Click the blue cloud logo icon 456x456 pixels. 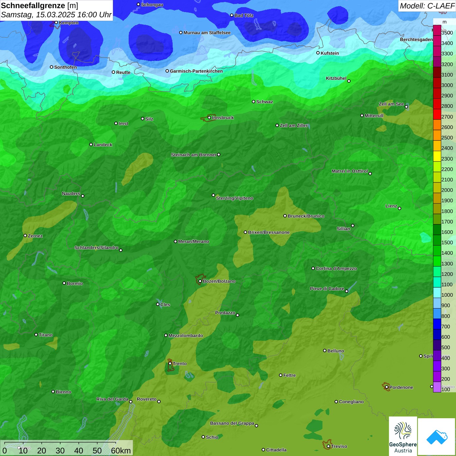coord(436,437)
